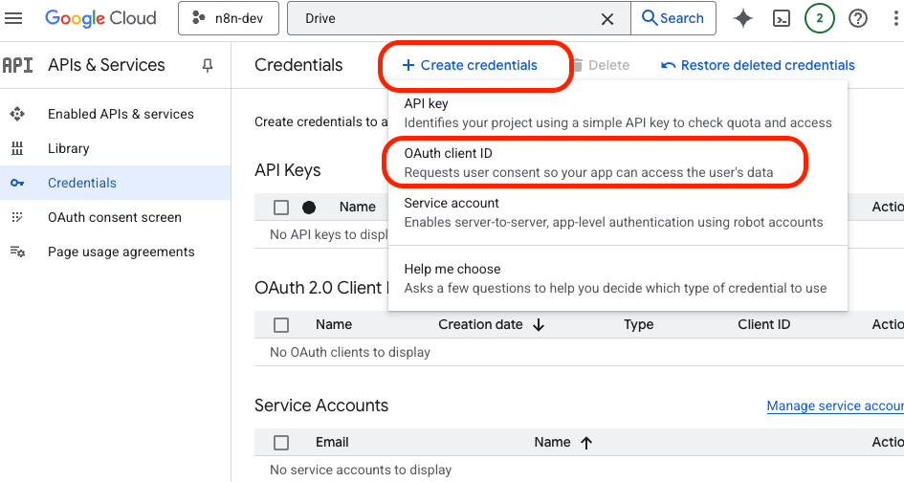904x482 pixels.
Task: Open OAuth consent screen page
Action: pos(115,217)
